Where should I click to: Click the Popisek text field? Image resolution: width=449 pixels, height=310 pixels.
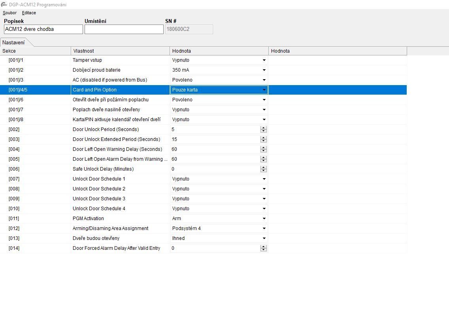[43, 29]
